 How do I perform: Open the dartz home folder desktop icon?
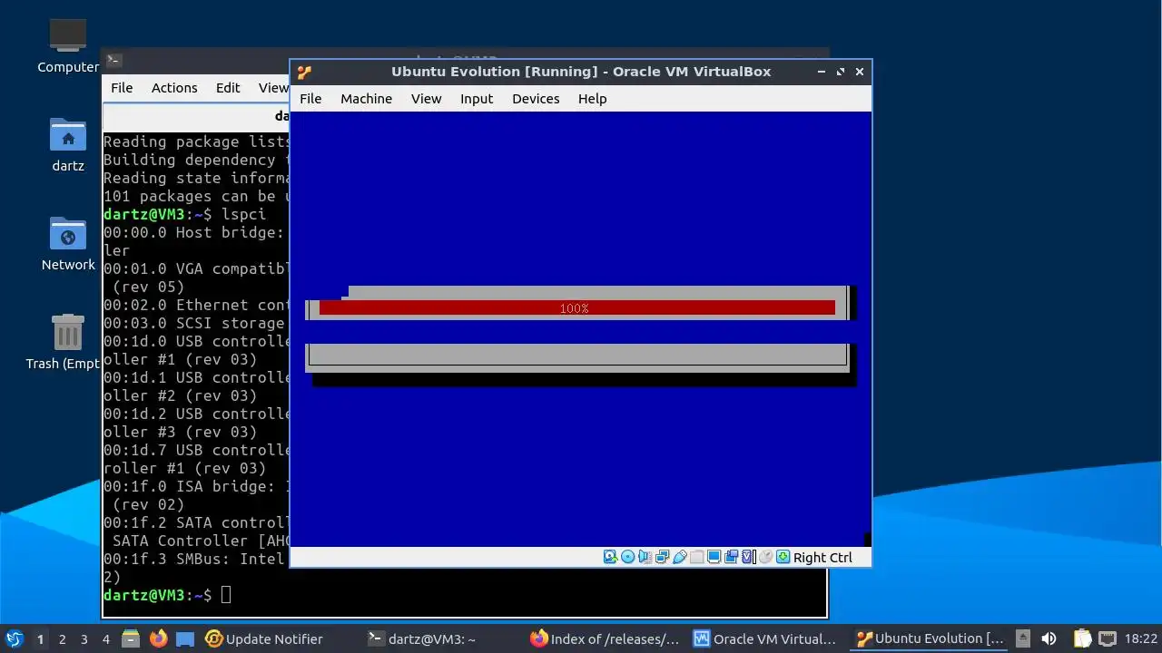(68, 145)
